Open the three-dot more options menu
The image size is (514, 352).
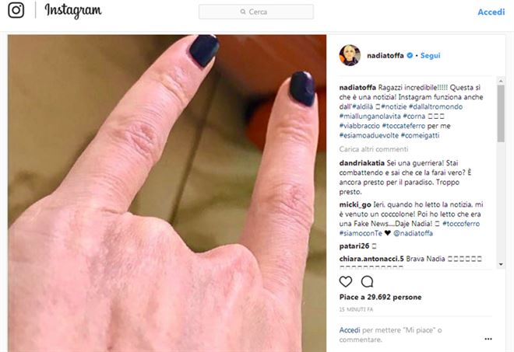click(488, 339)
